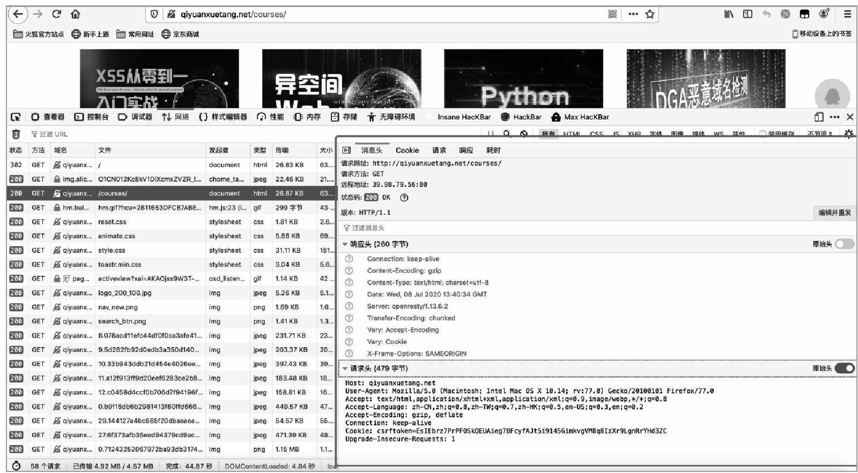Go back with the browser back arrow
Viewport: 858px width, 473px height.
18,14
